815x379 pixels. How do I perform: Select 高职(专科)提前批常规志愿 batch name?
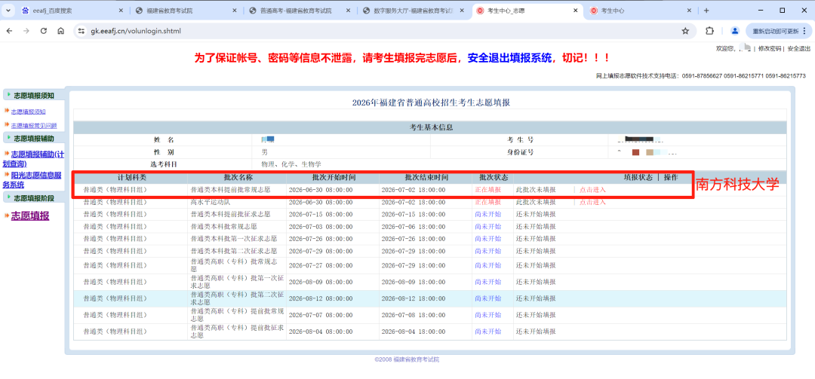coord(236,315)
